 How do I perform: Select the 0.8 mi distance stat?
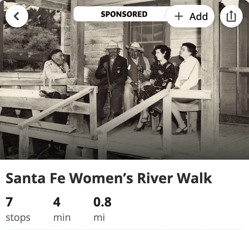tap(102, 202)
